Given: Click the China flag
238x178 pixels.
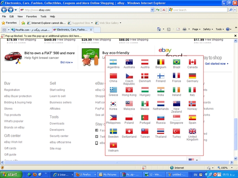Looking at the screenshot, I should coord(113,76).
